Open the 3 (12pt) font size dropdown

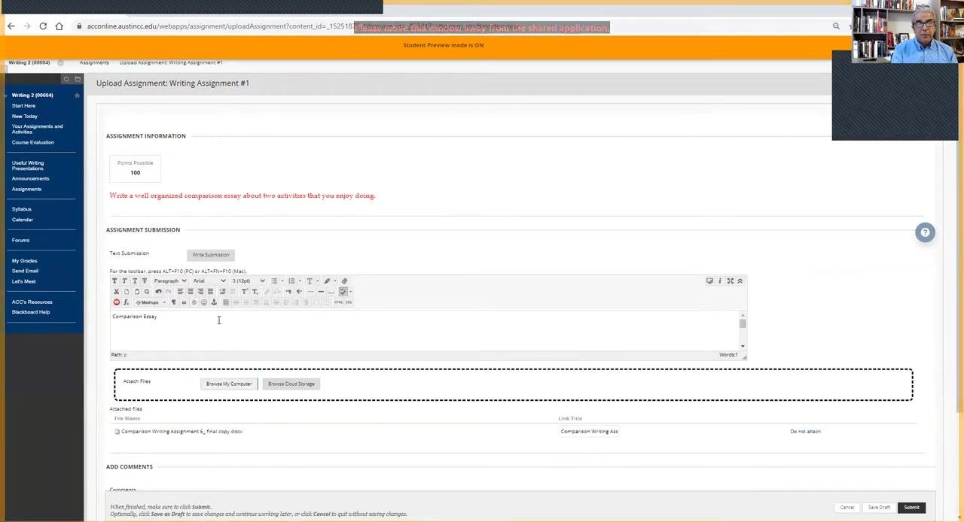pos(249,281)
